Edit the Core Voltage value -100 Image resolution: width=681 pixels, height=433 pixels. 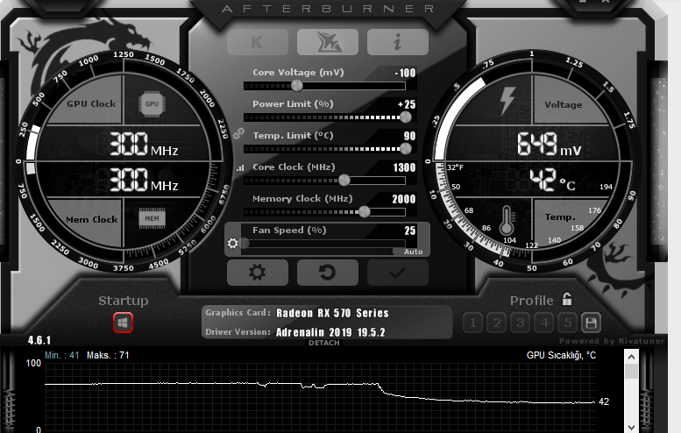(405, 73)
